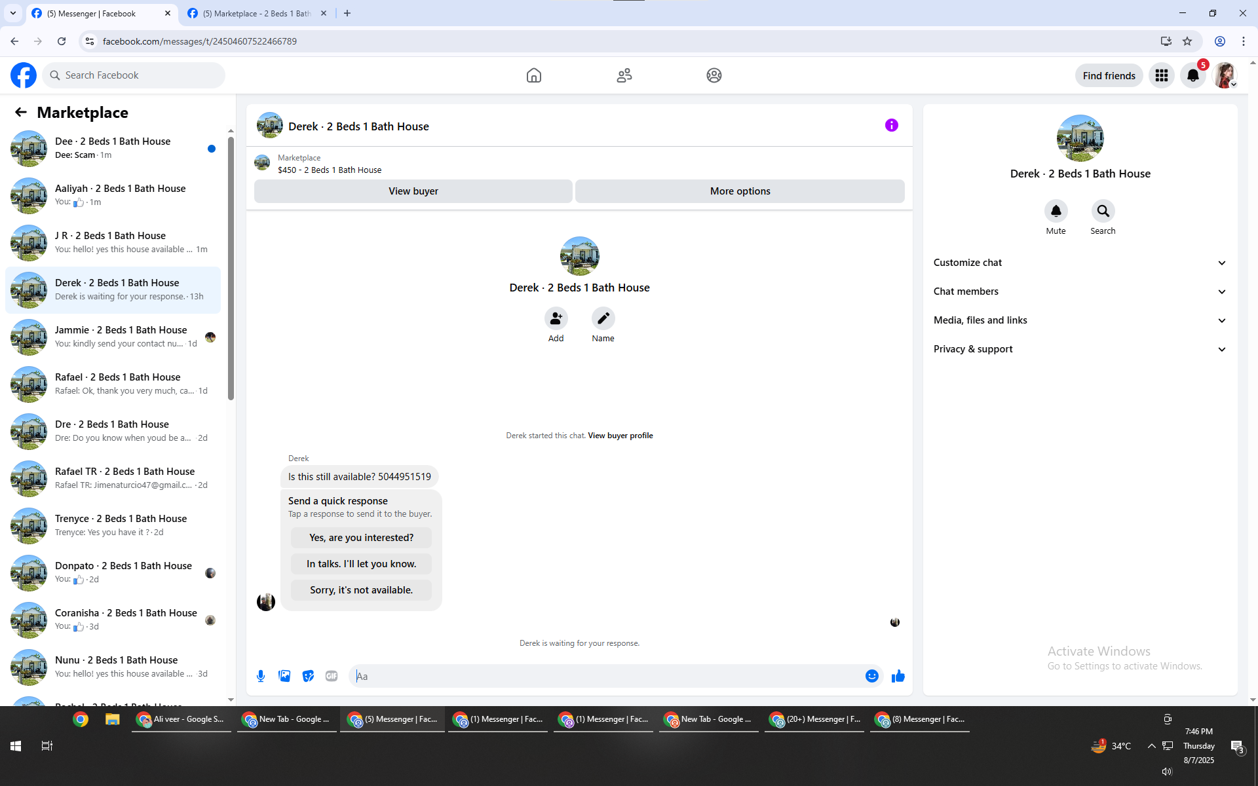The image size is (1258, 786).
Task: Click the message input field
Action: pos(606,676)
